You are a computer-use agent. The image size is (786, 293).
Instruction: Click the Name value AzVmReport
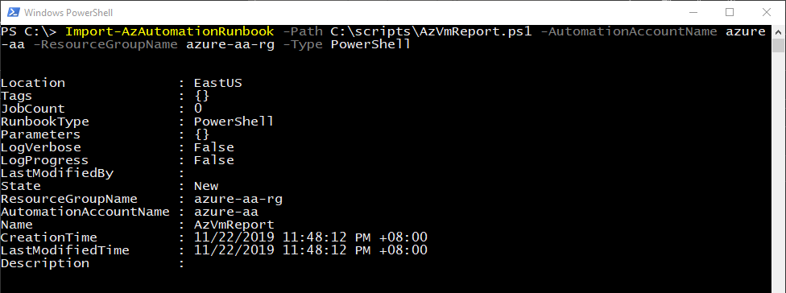[x=234, y=225]
